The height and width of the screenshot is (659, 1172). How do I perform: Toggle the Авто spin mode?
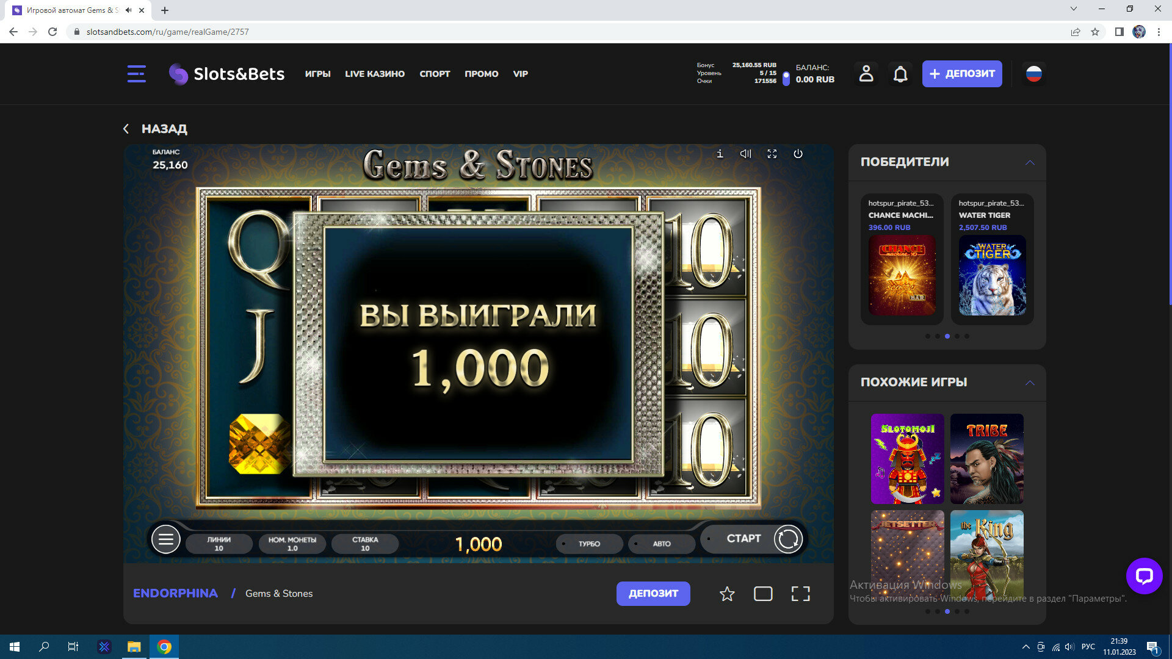click(x=662, y=544)
